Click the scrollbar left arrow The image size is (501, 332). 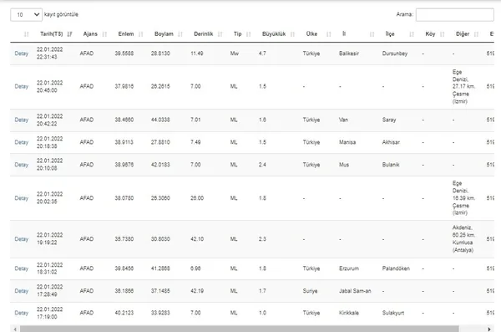tap(15, 329)
